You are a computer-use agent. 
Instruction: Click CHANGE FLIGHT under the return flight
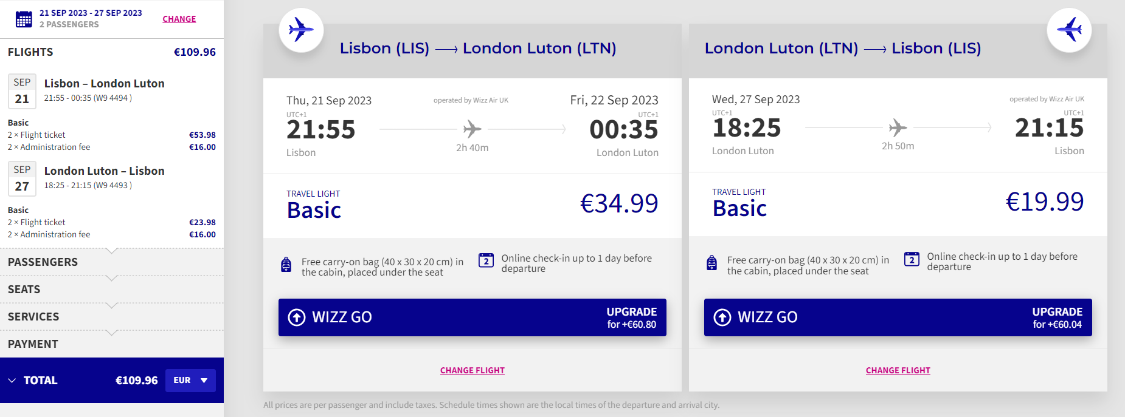[x=898, y=370]
